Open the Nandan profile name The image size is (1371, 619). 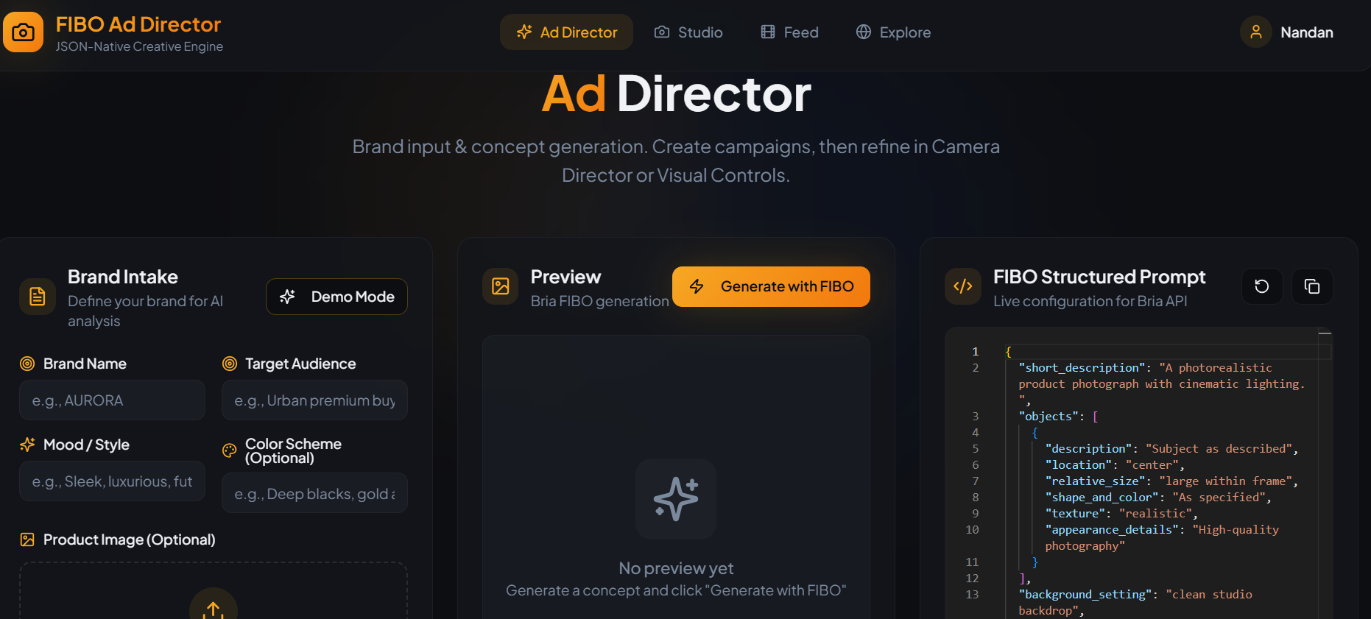tap(1306, 32)
